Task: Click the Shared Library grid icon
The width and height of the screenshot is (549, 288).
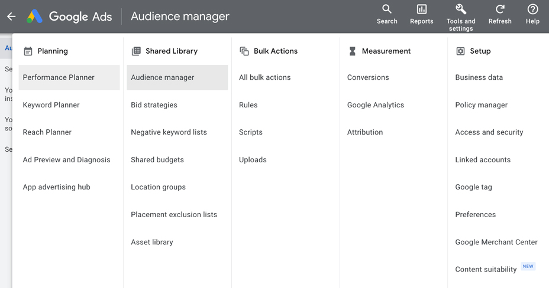Action: 136,51
